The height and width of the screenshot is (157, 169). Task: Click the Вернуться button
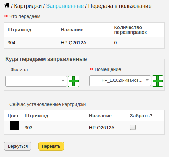tap(18, 146)
